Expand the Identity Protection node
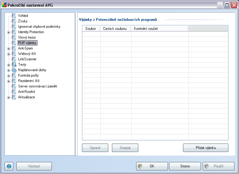The height and width of the screenshot is (174, 239). click(x=8, y=32)
